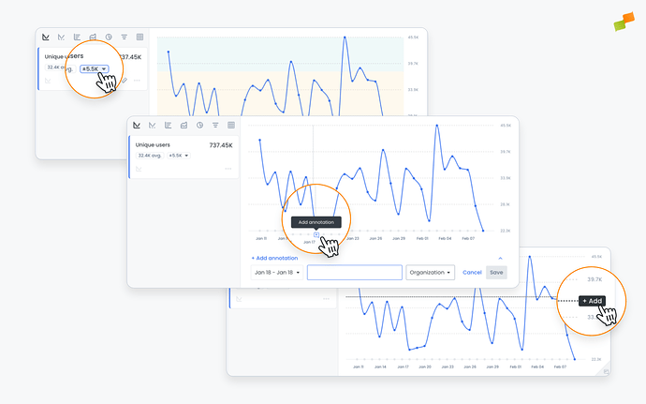The image size is (646, 404).
Task: Click Feb 04 axis label in middle chart
Action: pos(445,238)
